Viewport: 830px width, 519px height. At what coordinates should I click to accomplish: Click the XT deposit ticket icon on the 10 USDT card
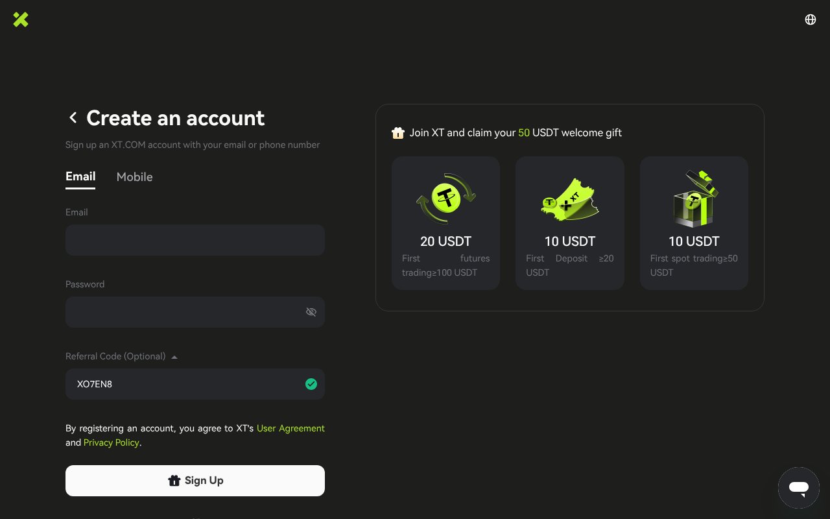click(x=569, y=199)
